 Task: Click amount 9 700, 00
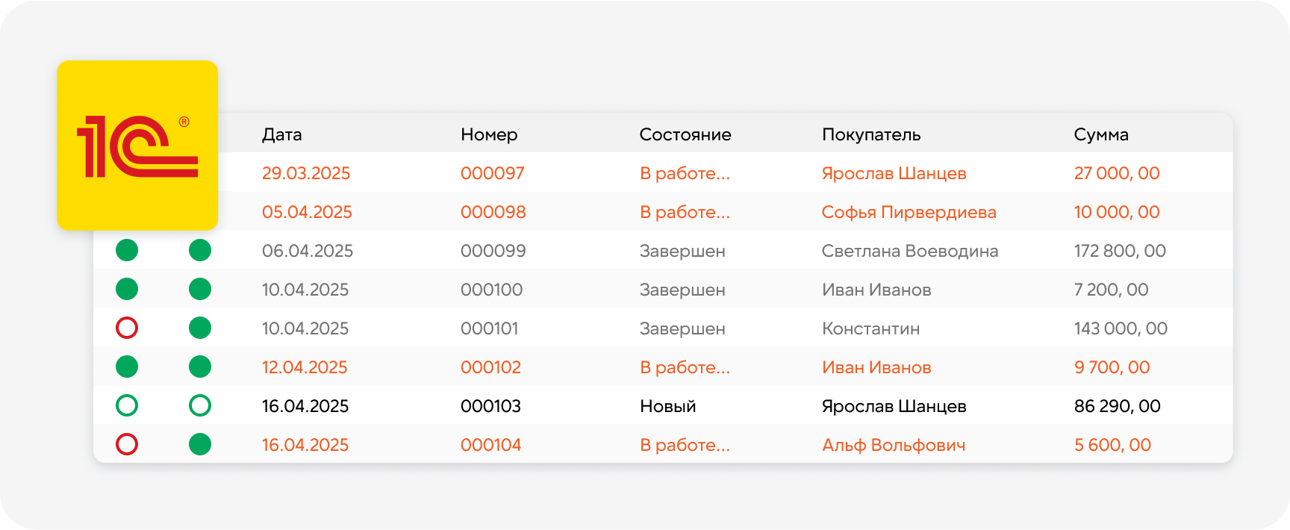(1112, 367)
